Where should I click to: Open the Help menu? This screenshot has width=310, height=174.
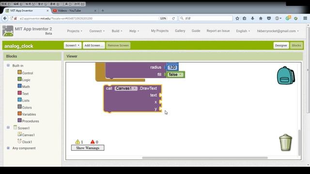click(x=134, y=31)
